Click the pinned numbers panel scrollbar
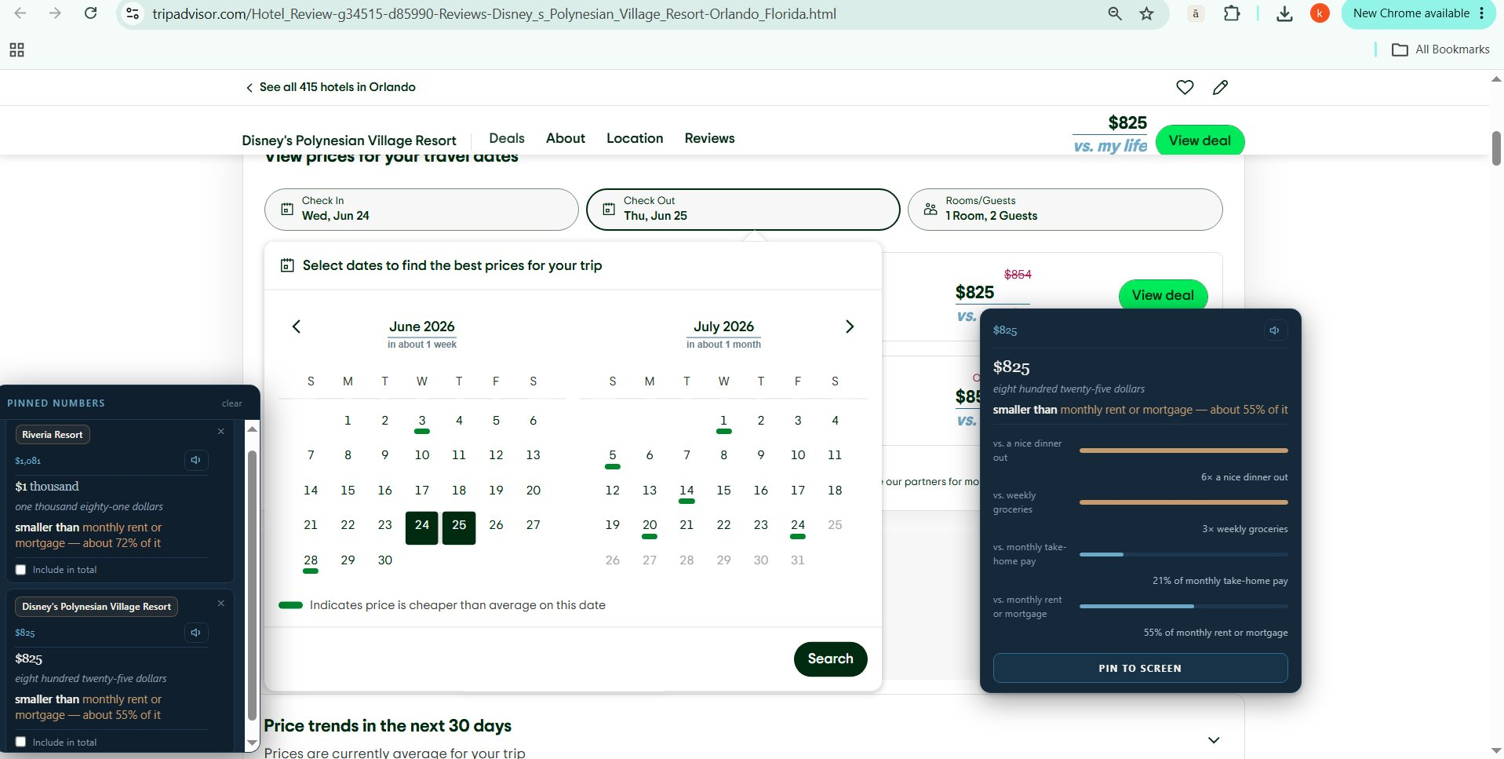The width and height of the screenshot is (1504, 759). point(252,585)
